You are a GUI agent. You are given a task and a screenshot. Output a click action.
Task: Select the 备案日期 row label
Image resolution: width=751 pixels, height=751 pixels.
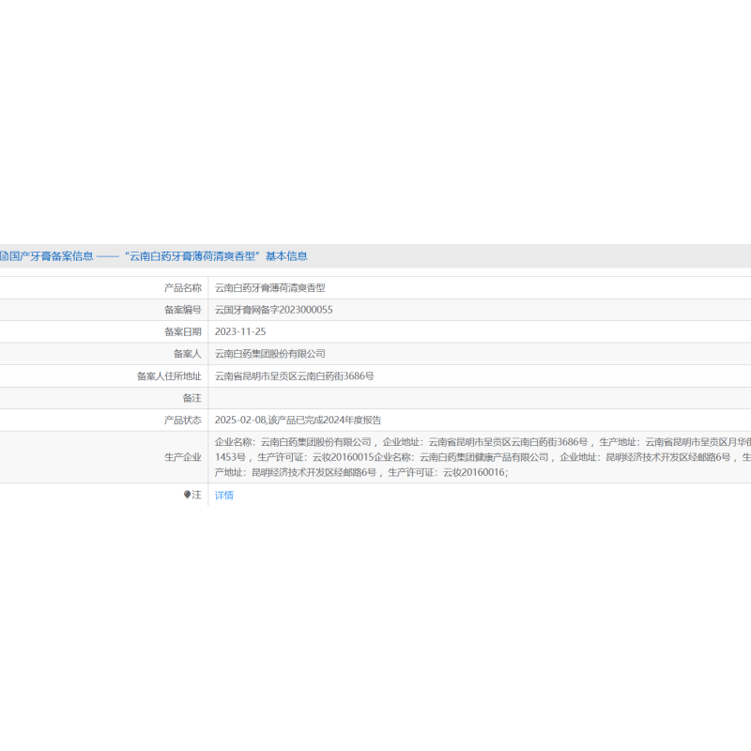pos(182,331)
